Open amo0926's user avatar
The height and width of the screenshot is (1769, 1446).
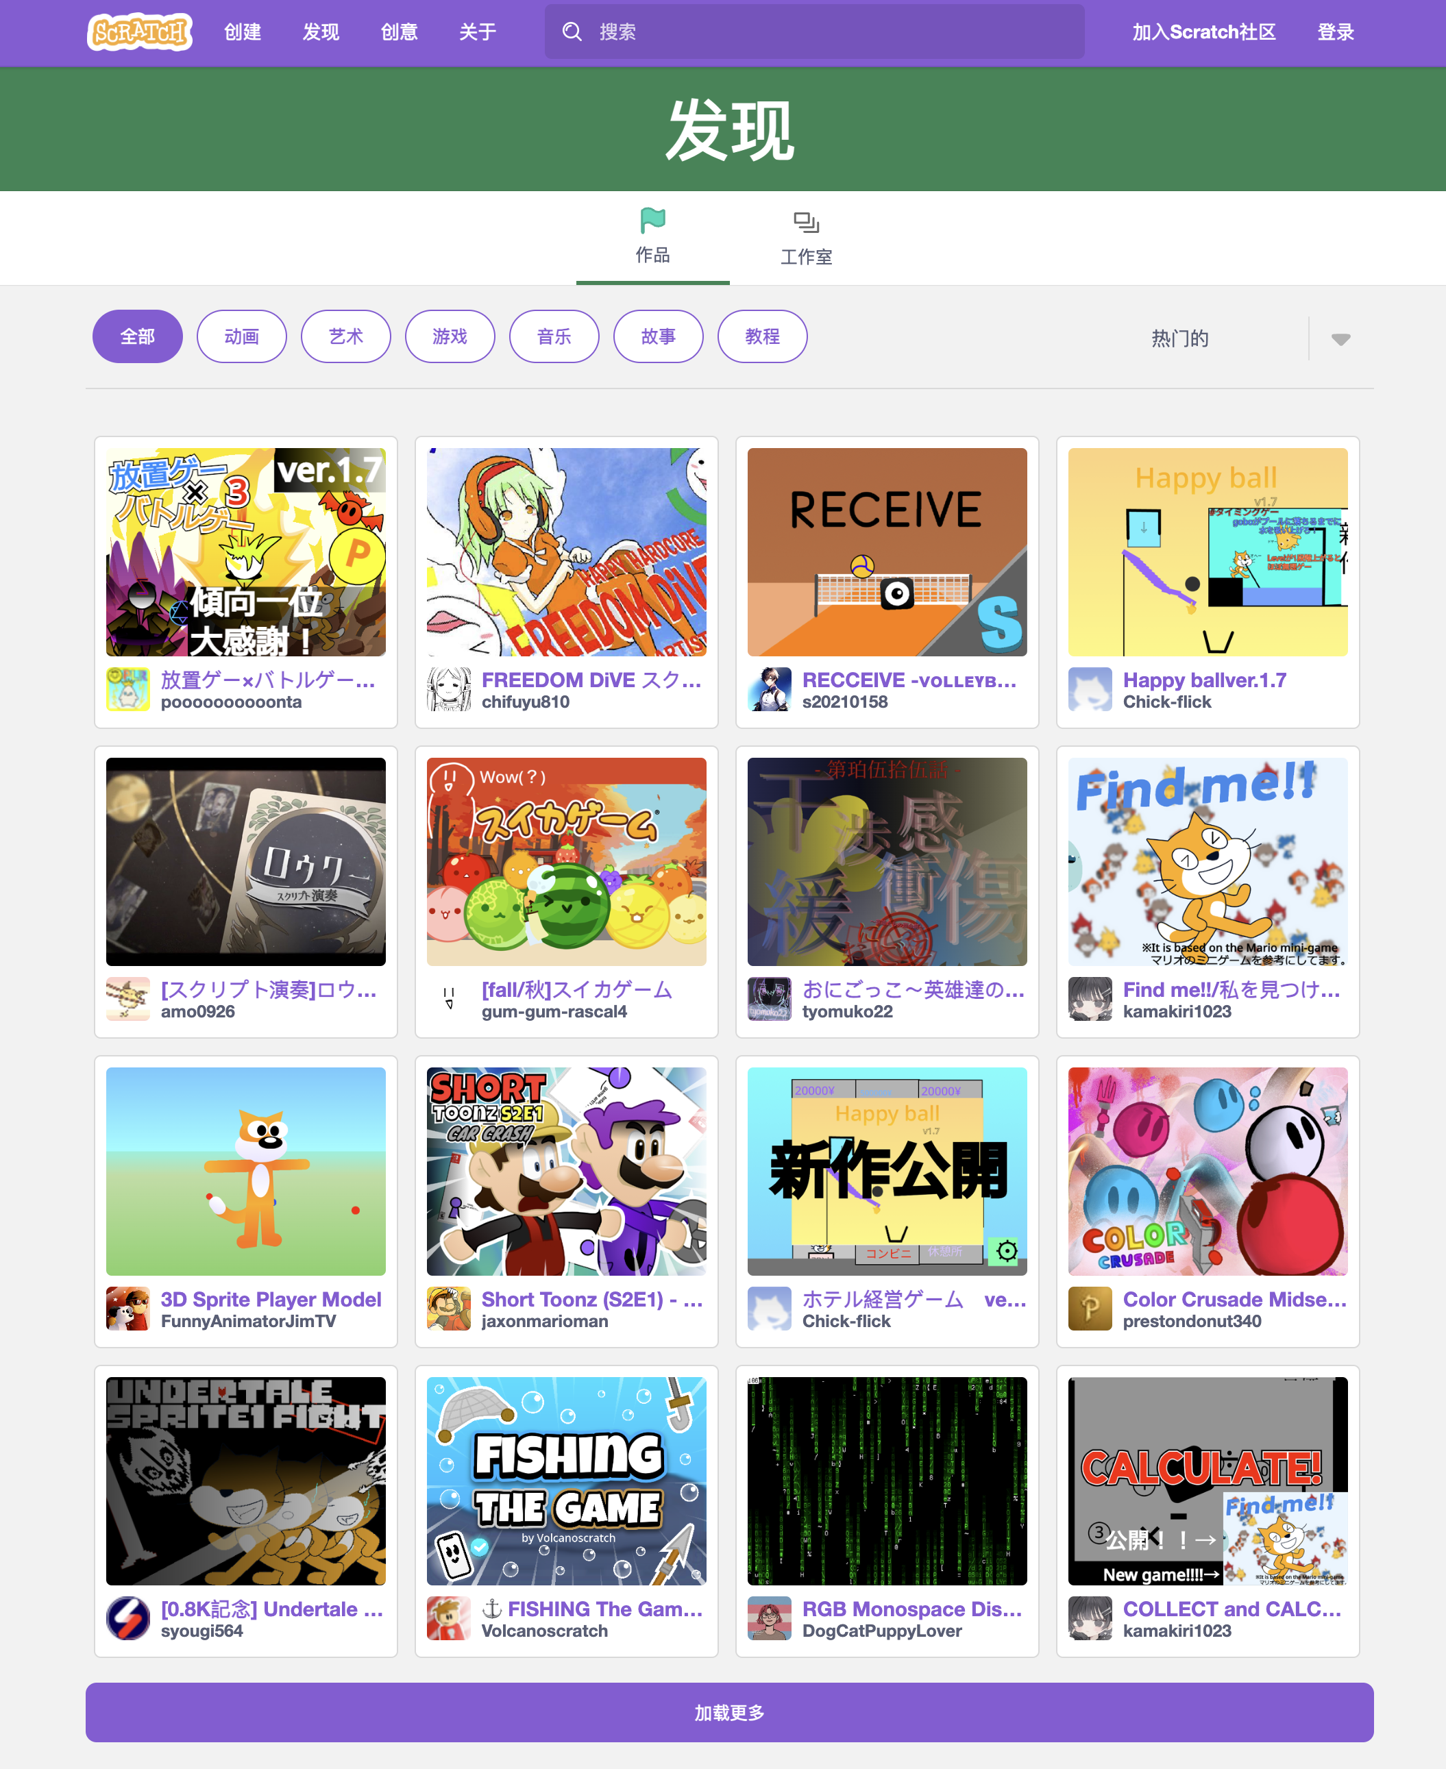pyautogui.click(x=127, y=999)
